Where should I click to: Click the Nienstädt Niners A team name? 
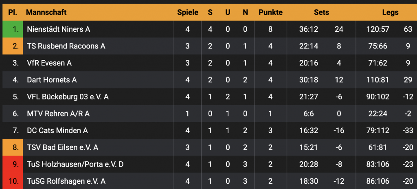coord(58,29)
